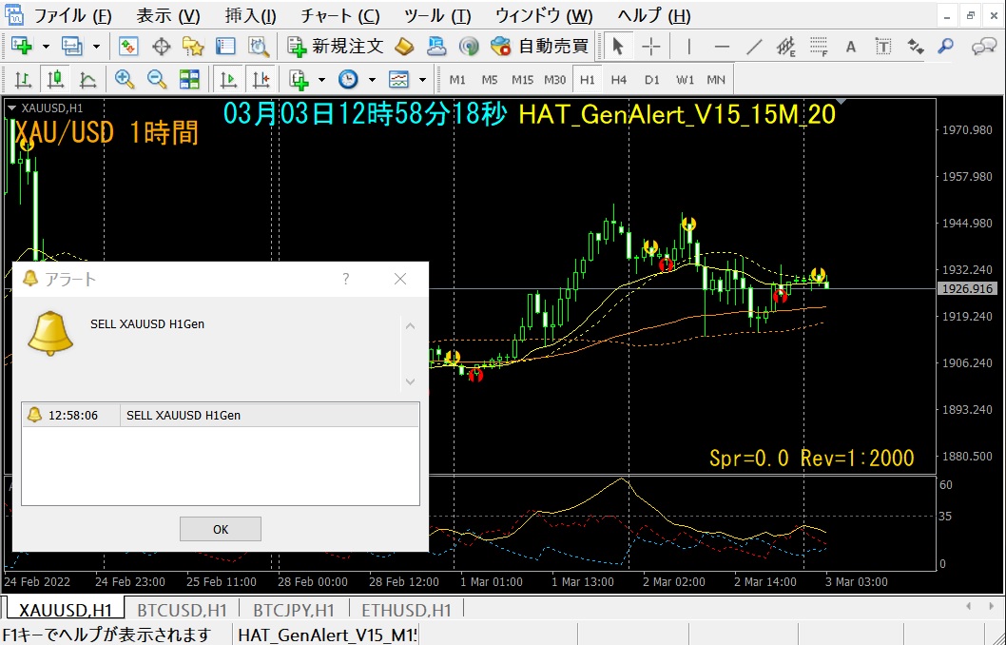Viewport: 1006px width, 645px height.
Task: Expand the periods clock dropdown arrow
Action: coord(372,80)
